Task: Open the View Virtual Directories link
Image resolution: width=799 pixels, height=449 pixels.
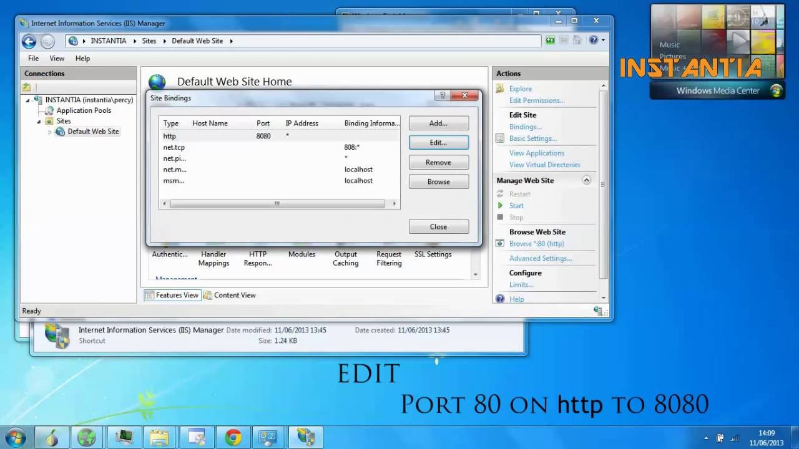Action: click(544, 165)
